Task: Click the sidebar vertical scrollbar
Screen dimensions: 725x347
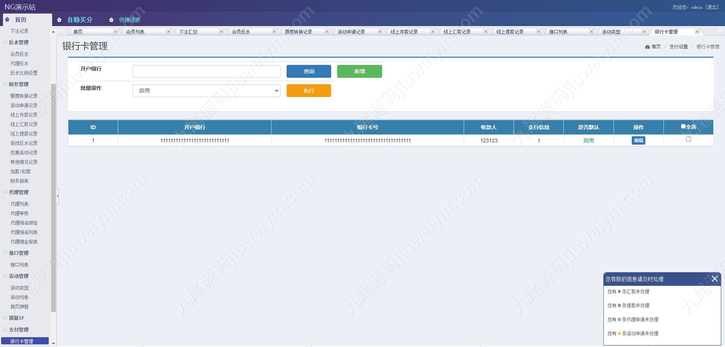Action: pos(53,196)
